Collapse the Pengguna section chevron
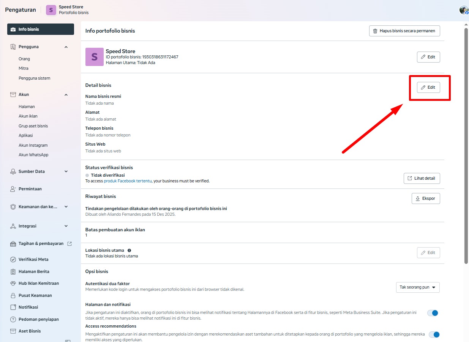469x342 pixels. (x=66, y=47)
